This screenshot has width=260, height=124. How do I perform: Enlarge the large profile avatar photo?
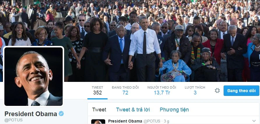pyautogui.click(x=34, y=76)
